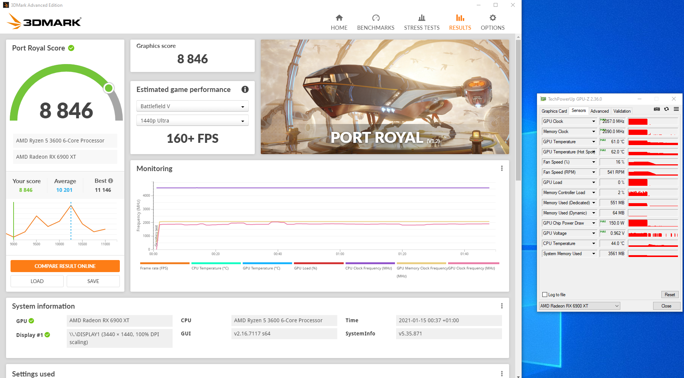This screenshot has width=684, height=378.
Task: Click the GPU Clock sensor graph in GPU-Z
Action: pos(653,121)
